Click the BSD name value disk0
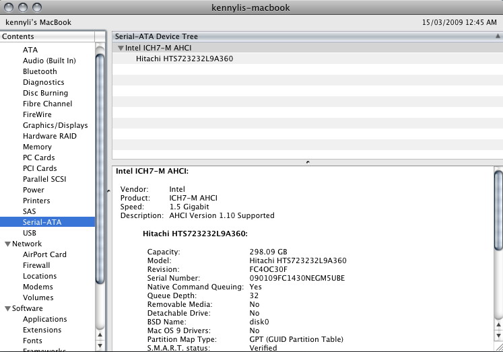The image size is (503, 352). point(259,322)
